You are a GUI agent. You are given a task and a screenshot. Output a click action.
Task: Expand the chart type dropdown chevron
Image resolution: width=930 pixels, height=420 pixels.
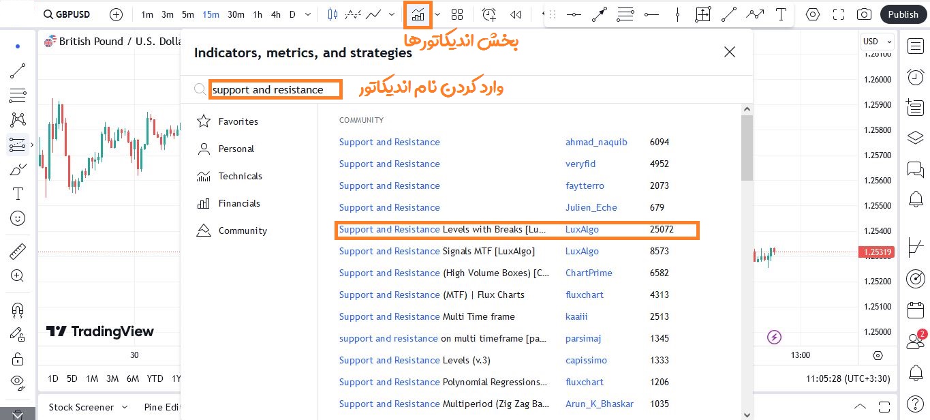pyautogui.click(x=391, y=14)
